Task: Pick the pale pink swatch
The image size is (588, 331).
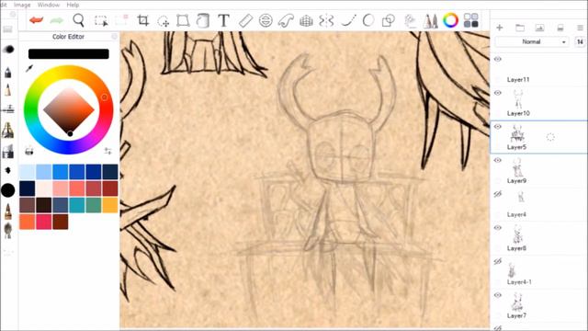Action: pos(44,188)
